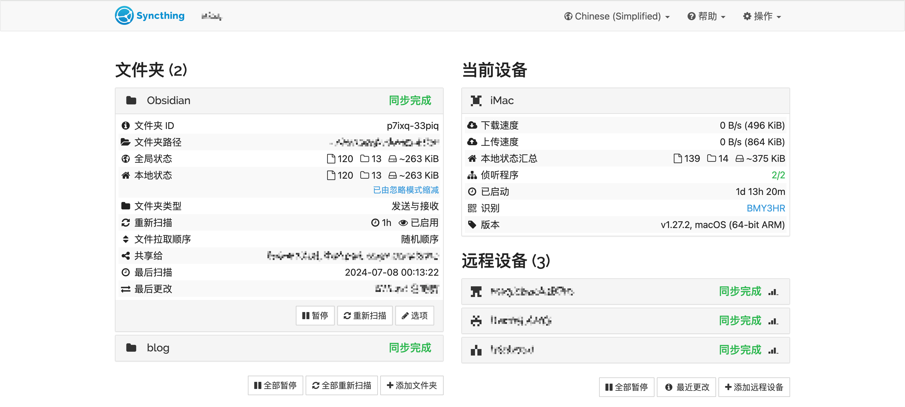The image size is (905, 407).
Task: Pause the Obsidian folder with 暂停
Action: (x=315, y=315)
